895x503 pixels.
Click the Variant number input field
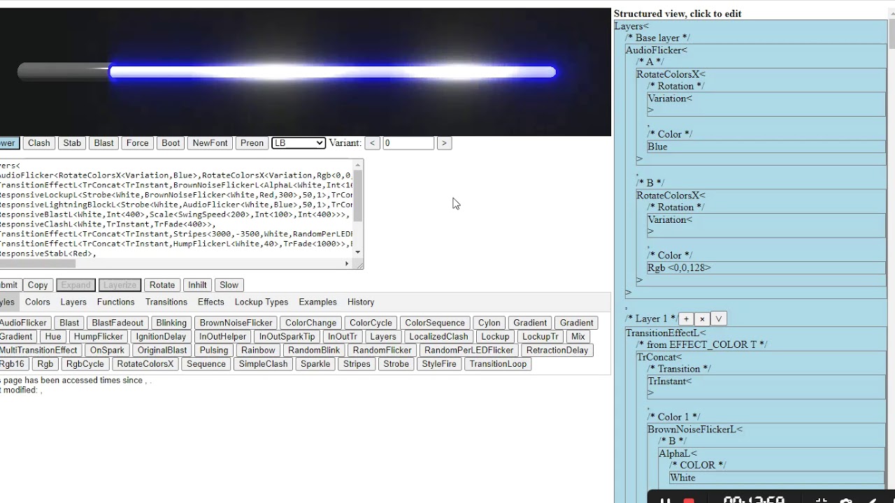tap(408, 143)
